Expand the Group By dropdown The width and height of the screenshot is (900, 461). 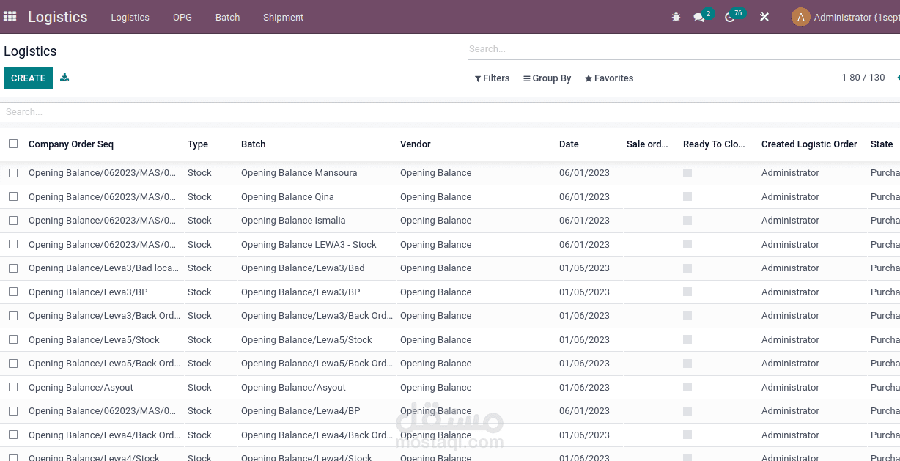click(x=547, y=78)
